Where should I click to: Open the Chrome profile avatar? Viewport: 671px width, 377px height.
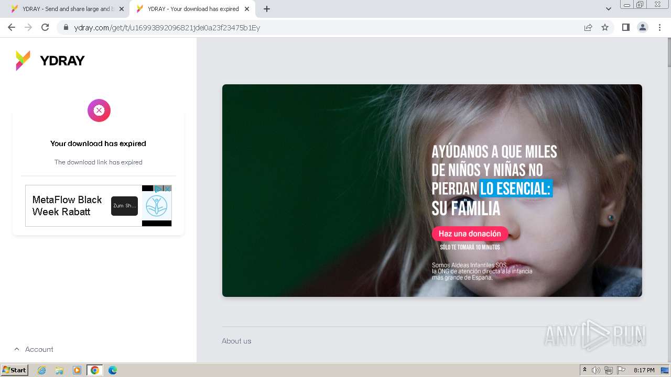click(643, 27)
